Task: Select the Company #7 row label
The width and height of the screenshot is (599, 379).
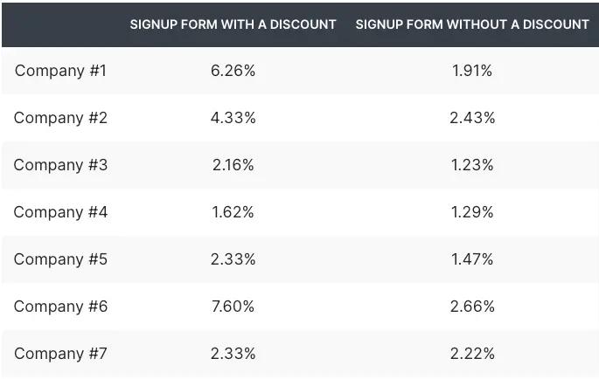Action: (x=60, y=354)
